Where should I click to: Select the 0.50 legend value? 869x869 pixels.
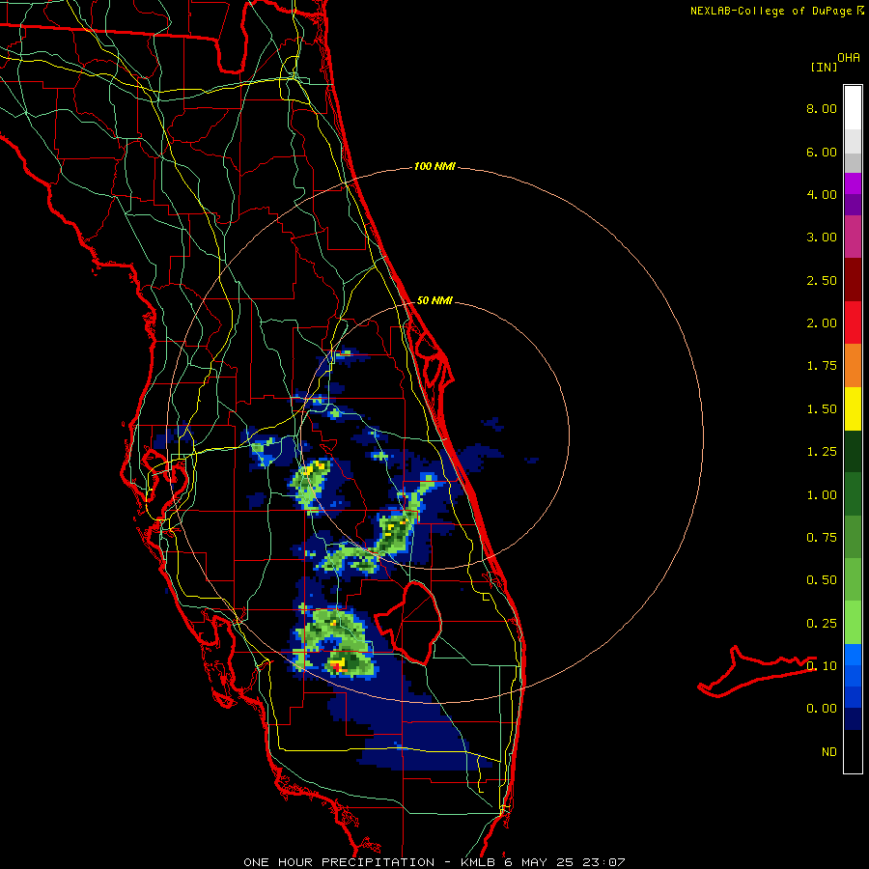822,580
